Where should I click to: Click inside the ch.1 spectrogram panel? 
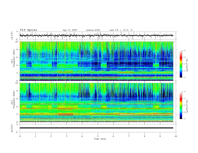[x=96, y=61]
